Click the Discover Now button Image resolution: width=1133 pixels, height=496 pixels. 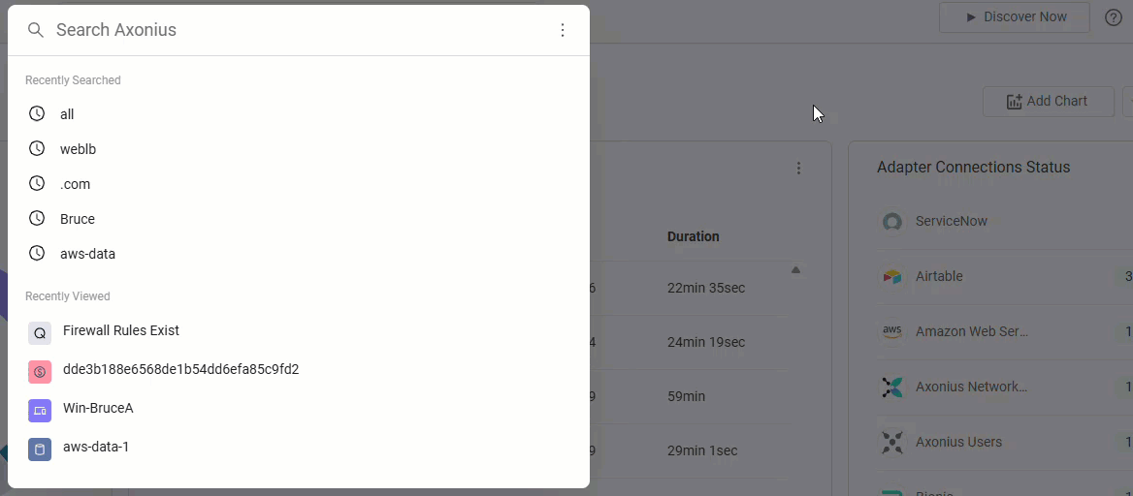(1015, 16)
